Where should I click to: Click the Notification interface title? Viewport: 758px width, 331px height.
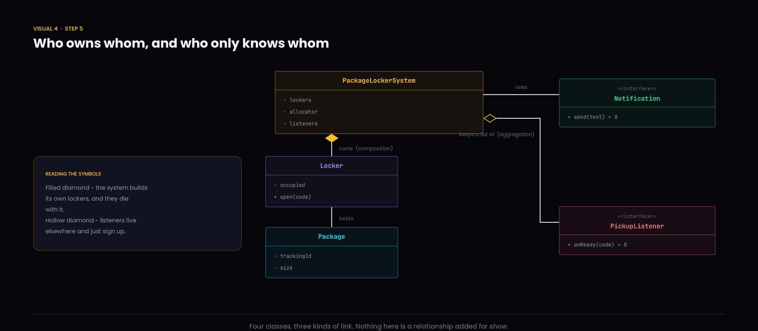point(637,98)
